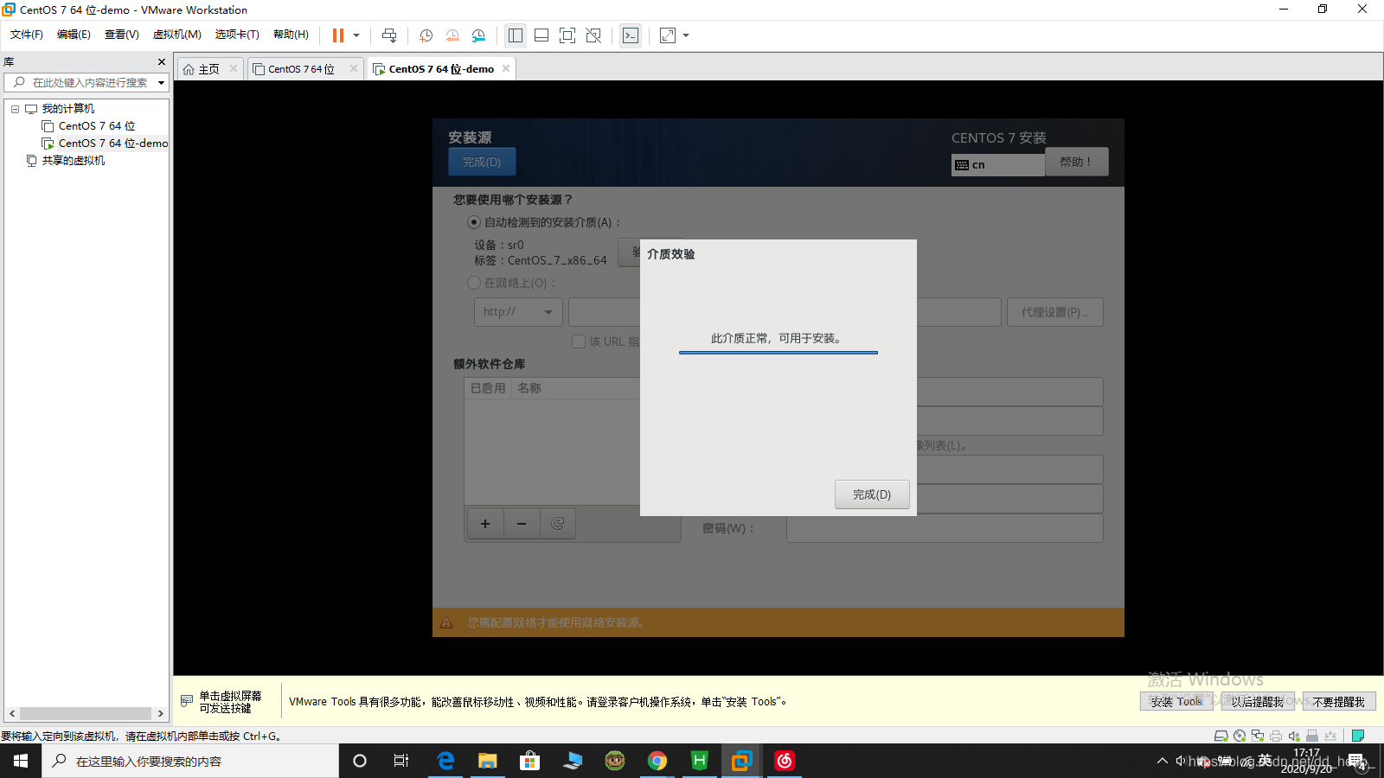
Task: Take a snapshot of this virtual machine
Action: pyautogui.click(x=426, y=35)
